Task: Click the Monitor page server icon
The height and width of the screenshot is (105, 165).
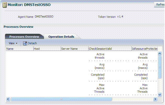Action: click(x=4, y=5)
